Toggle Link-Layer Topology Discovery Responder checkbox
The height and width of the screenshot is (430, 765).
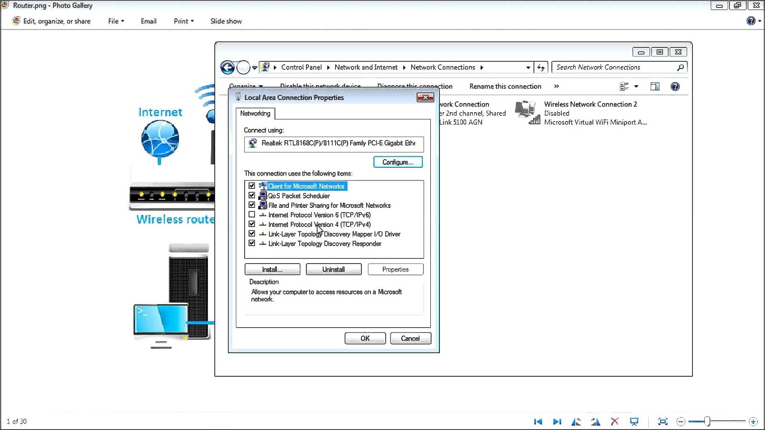(252, 243)
